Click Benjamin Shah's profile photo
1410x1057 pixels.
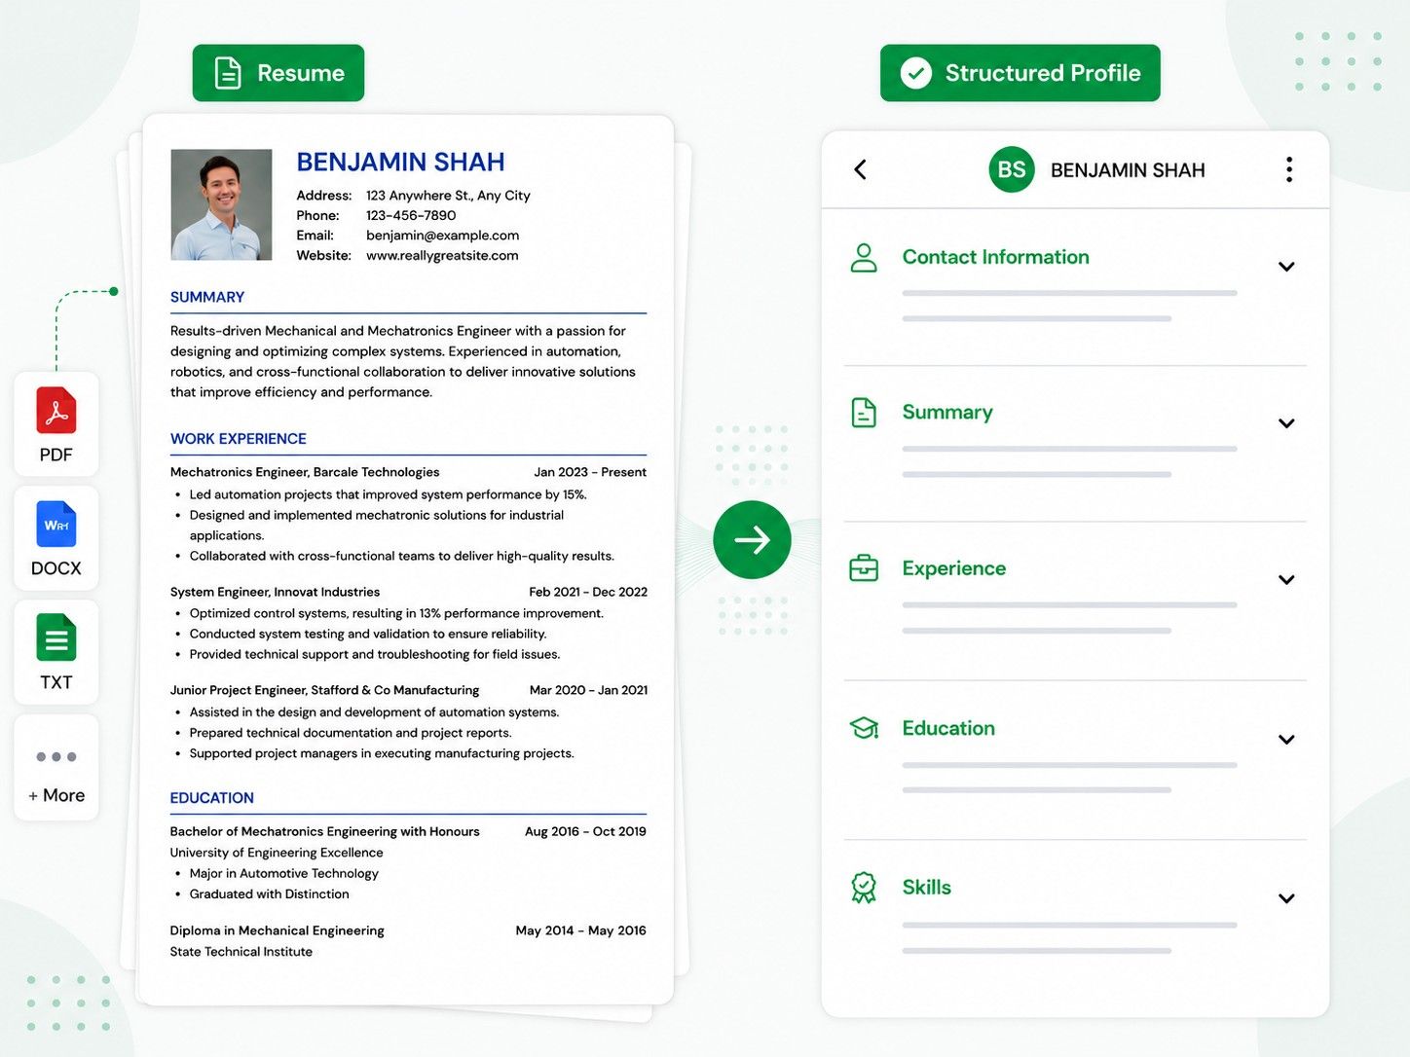pos(221,204)
